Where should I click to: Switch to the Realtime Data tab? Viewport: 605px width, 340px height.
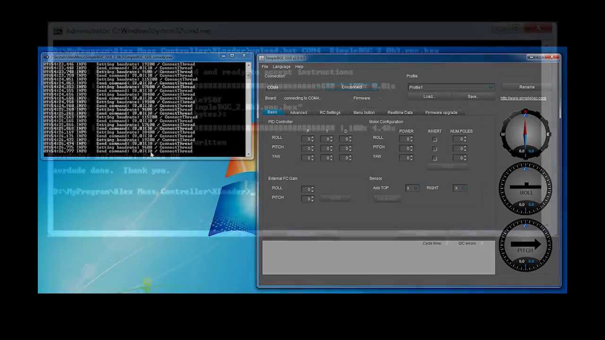[x=400, y=113]
